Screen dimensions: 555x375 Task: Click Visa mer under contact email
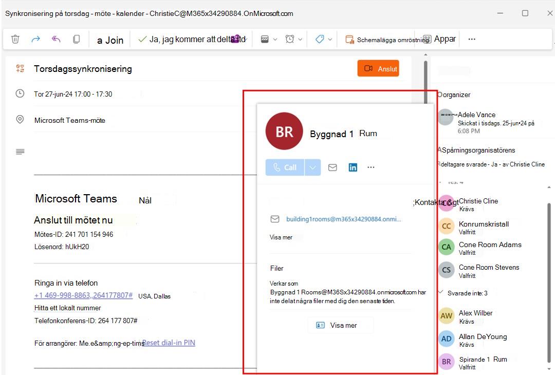(x=281, y=237)
